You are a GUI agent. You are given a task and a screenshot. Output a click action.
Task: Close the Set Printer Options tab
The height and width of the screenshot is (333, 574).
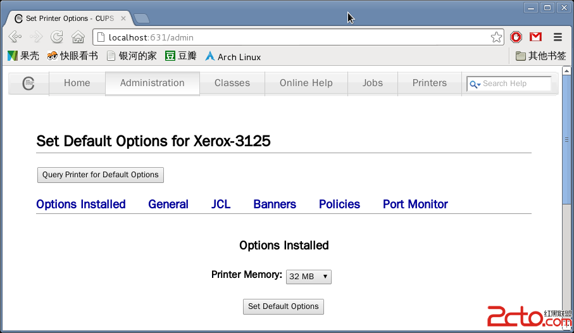(123, 18)
